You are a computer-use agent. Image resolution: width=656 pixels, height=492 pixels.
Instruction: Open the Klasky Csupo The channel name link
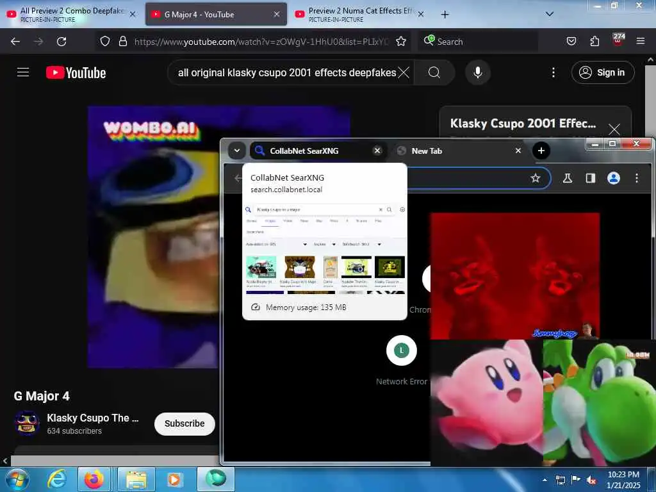click(92, 418)
